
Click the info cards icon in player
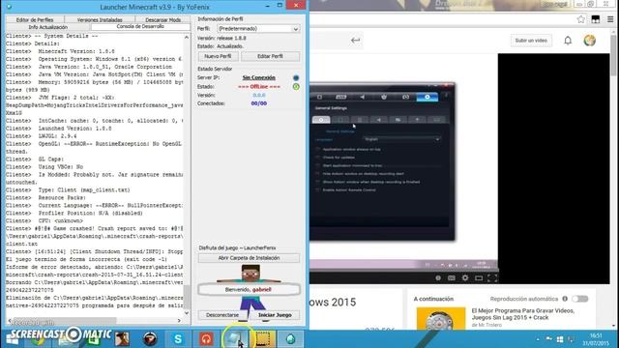[x=438, y=277]
